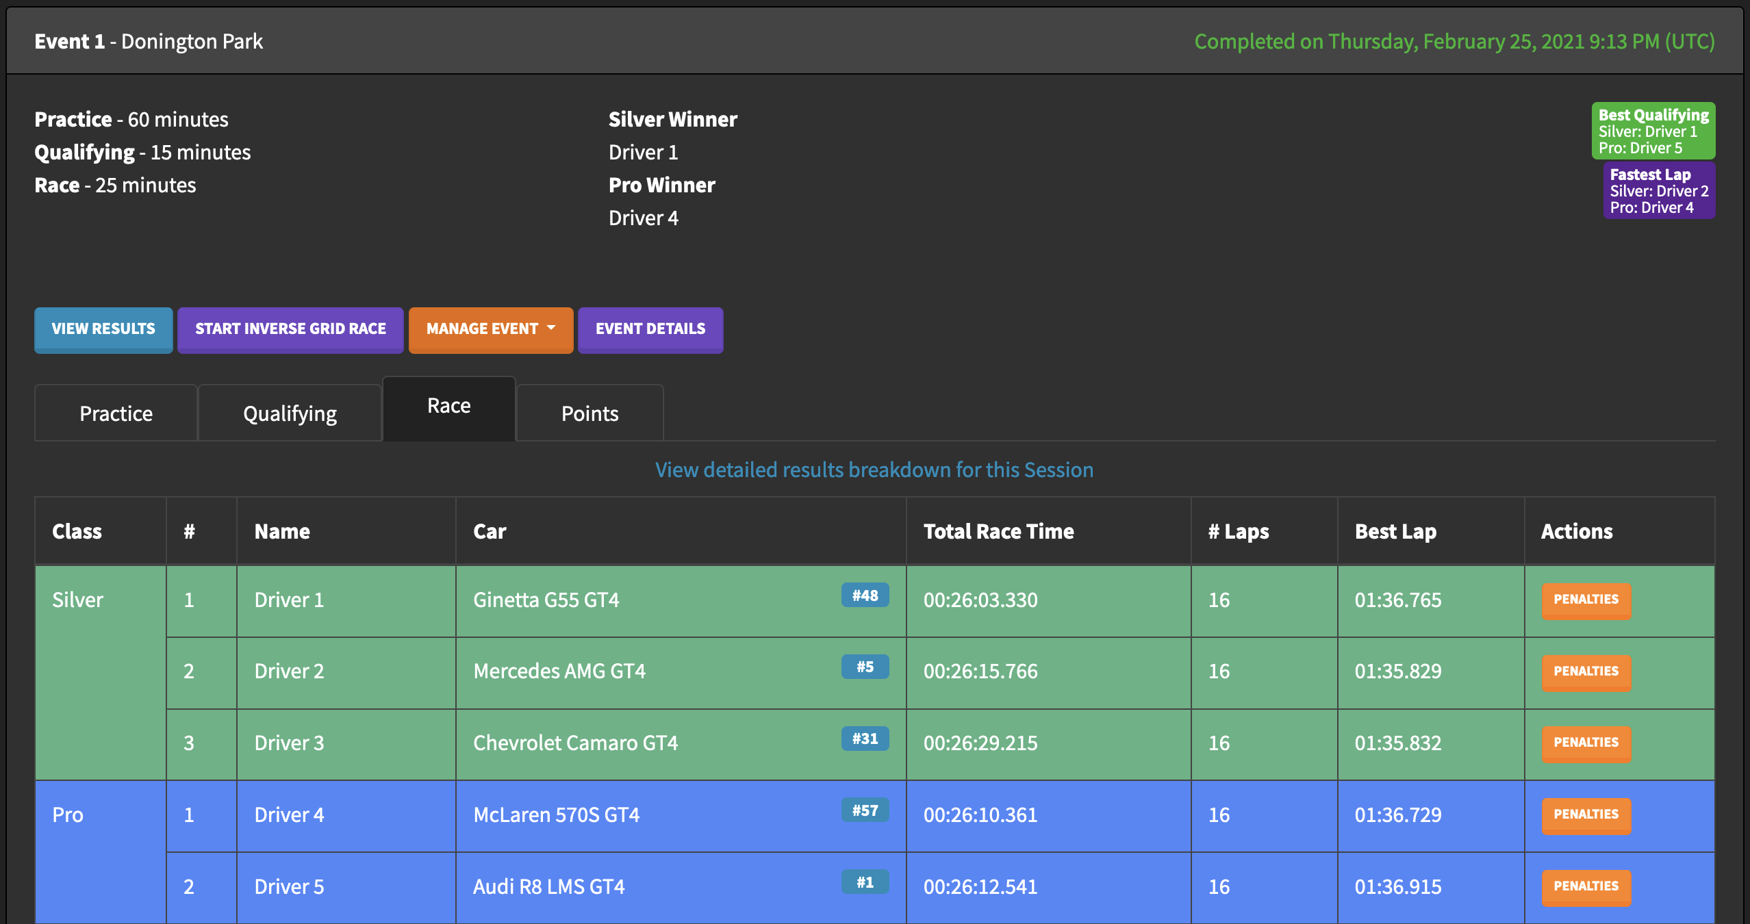Select the Race tab

tap(448, 407)
